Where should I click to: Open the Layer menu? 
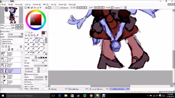(x=27, y=4)
